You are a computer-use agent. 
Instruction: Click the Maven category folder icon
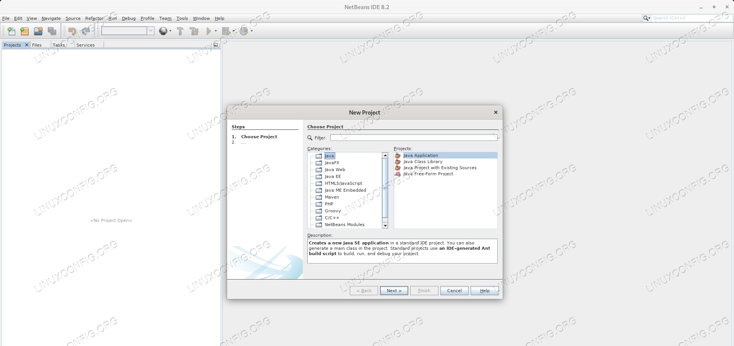[319, 197]
